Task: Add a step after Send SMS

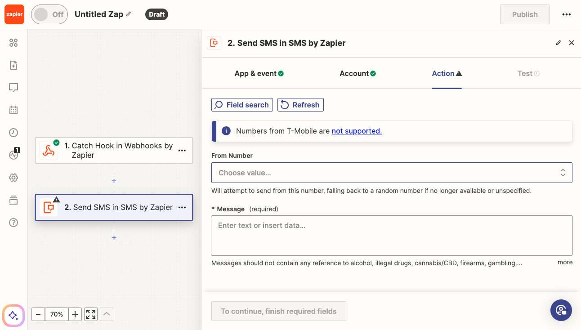Action: pos(114,238)
